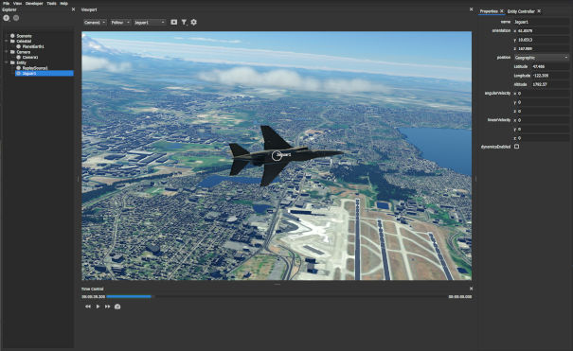573x351 pixels.
Task: Click the viewport screenshot camera icon
Action: tap(174, 23)
